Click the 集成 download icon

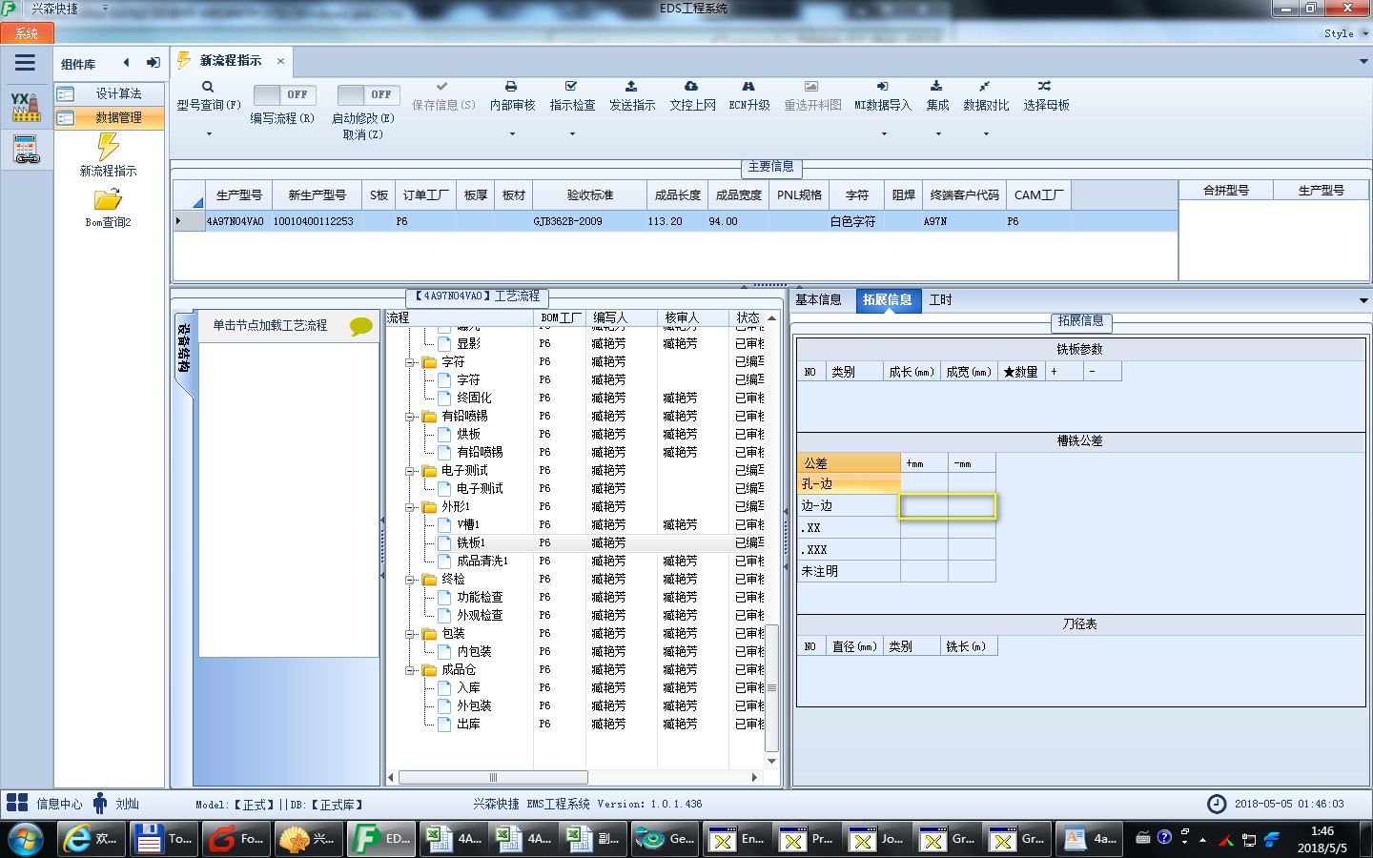click(936, 86)
